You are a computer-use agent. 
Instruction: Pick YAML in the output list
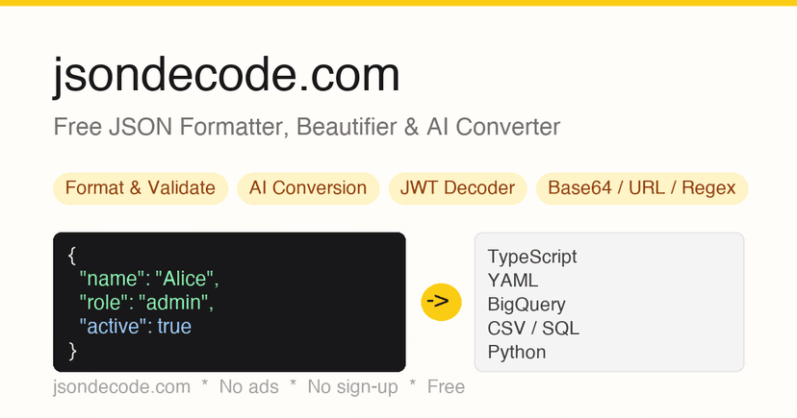pyautogui.click(x=512, y=281)
